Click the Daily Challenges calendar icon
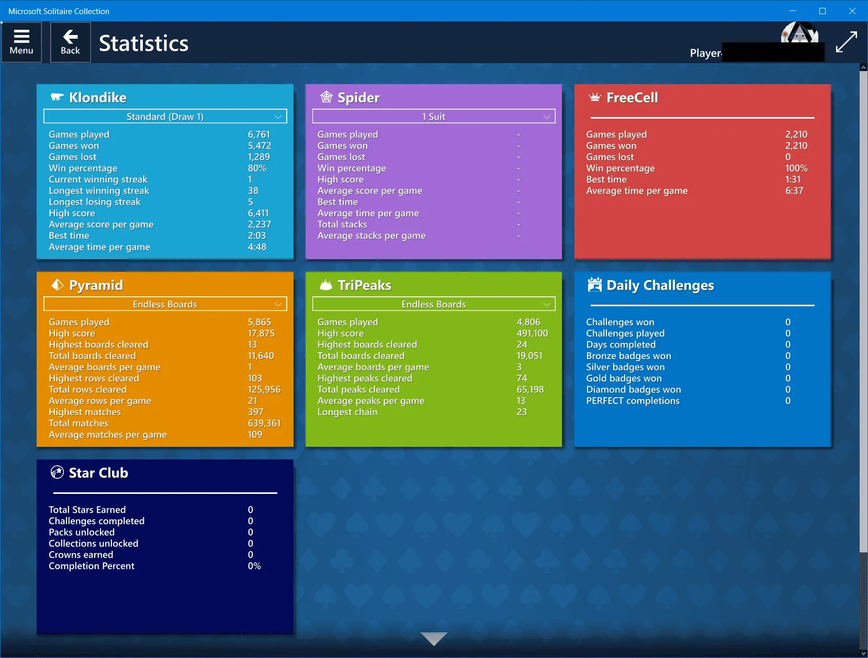This screenshot has height=658, width=868. [x=594, y=285]
